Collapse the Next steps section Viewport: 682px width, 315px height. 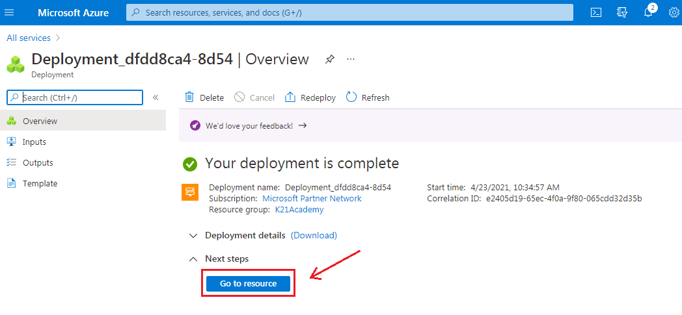click(193, 258)
